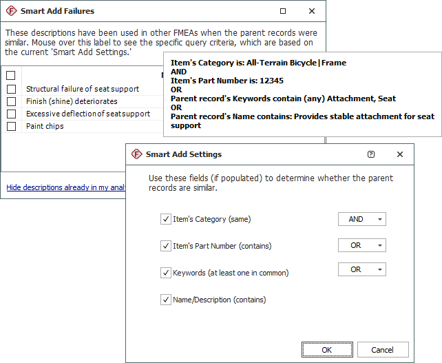Click the Cancel button
The image size is (442, 363).
pyautogui.click(x=383, y=350)
